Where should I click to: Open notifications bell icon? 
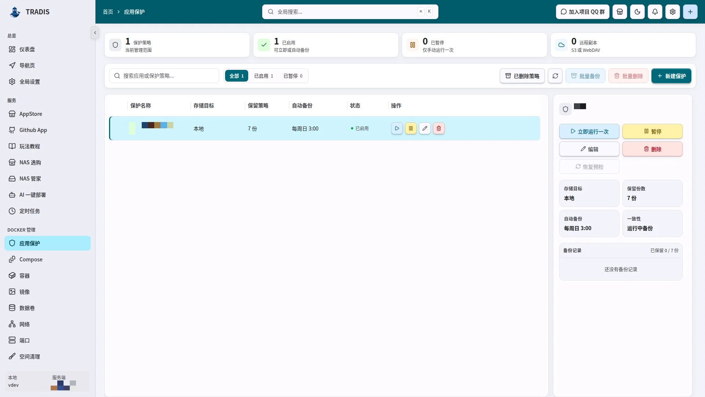point(655,12)
